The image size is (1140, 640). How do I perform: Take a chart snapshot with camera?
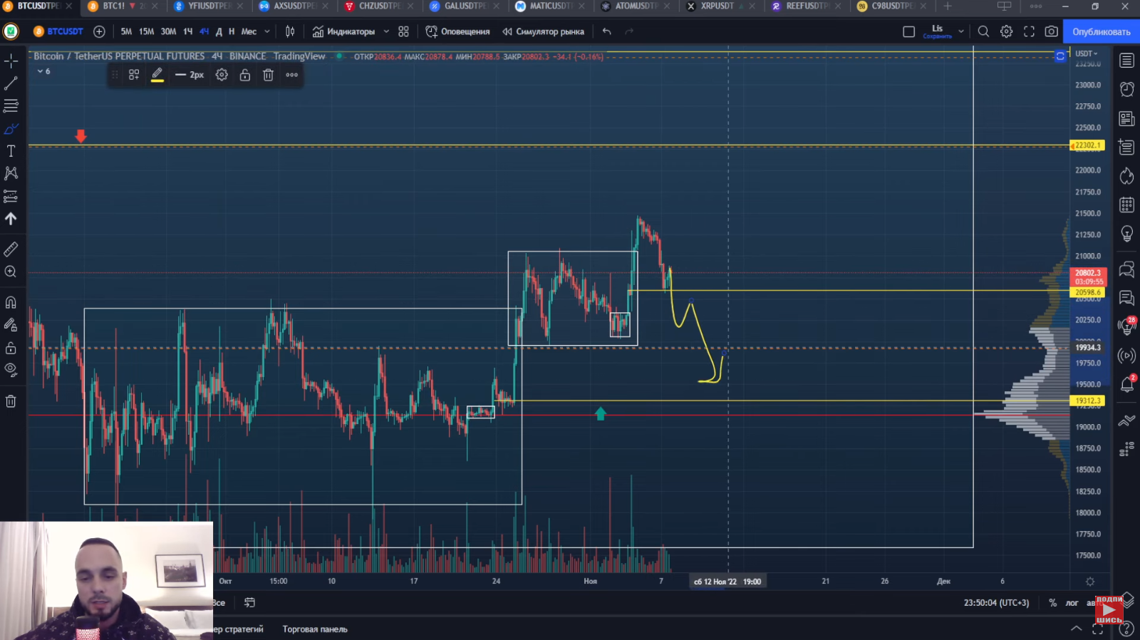click(1051, 31)
